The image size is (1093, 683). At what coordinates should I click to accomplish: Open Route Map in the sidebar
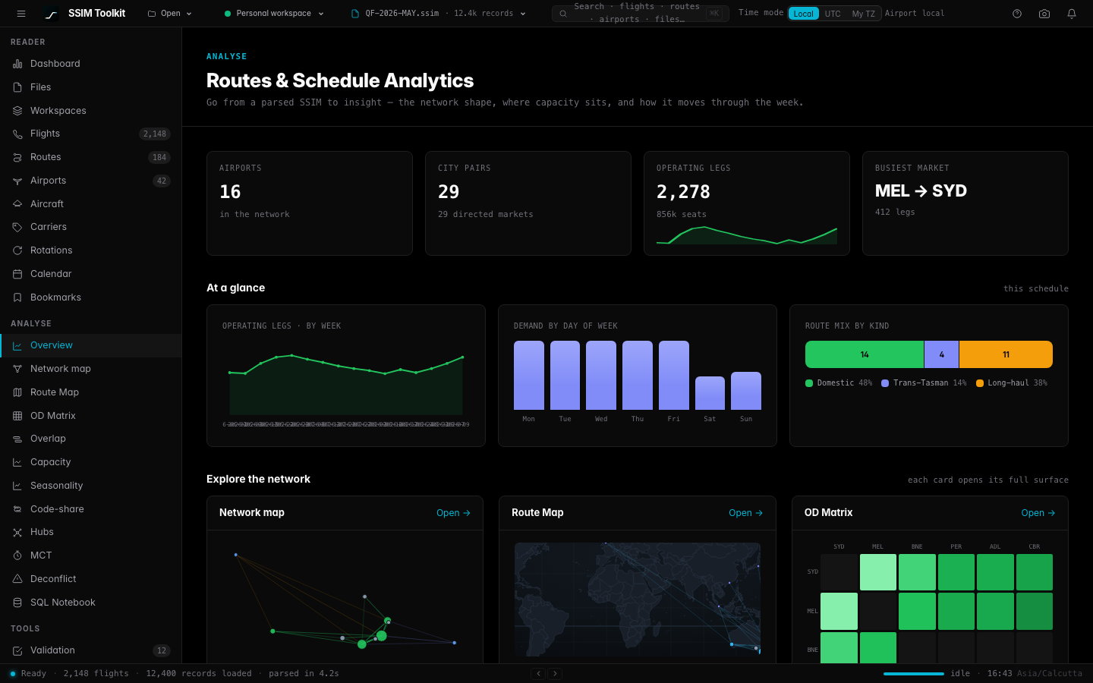[x=91, y=392]
